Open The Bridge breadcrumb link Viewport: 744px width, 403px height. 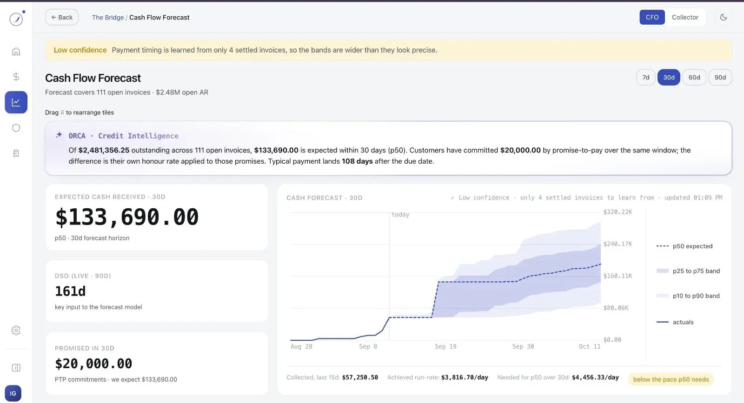pos(108,17)
